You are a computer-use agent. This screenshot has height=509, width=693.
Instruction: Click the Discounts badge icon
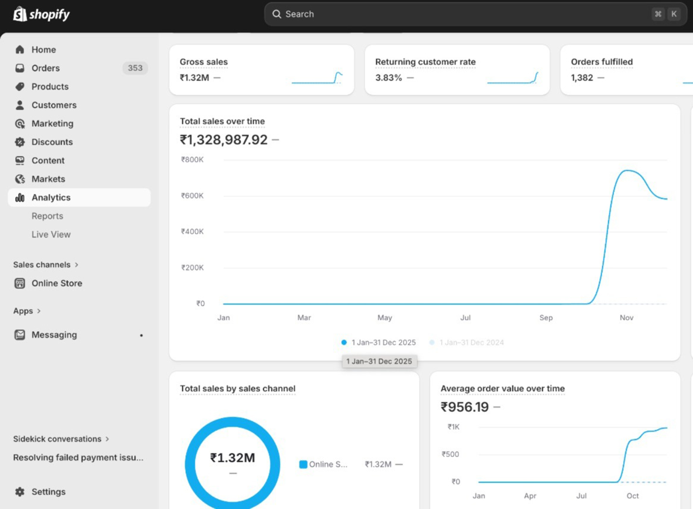[20, 142]
